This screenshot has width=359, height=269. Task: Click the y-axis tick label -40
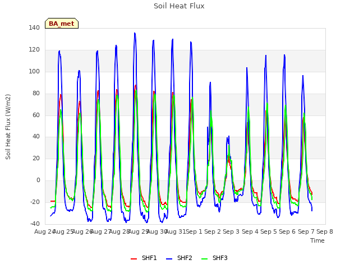pyautogui.click(x=35, y=224)
